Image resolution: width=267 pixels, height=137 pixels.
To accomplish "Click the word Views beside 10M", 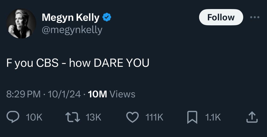I will pyautogui.click(x=123, y=94).
